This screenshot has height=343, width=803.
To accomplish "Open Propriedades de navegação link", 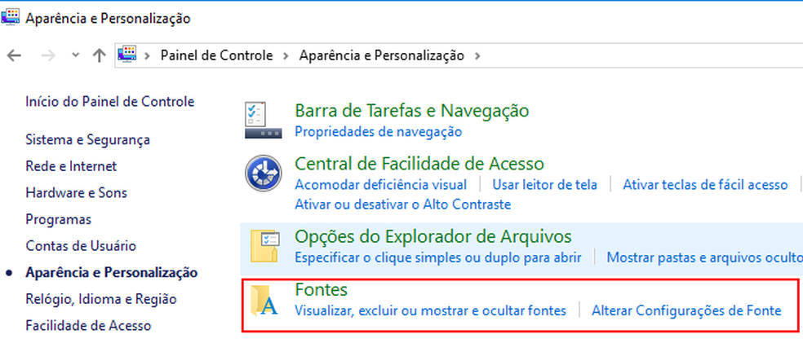I will point(378,131).
